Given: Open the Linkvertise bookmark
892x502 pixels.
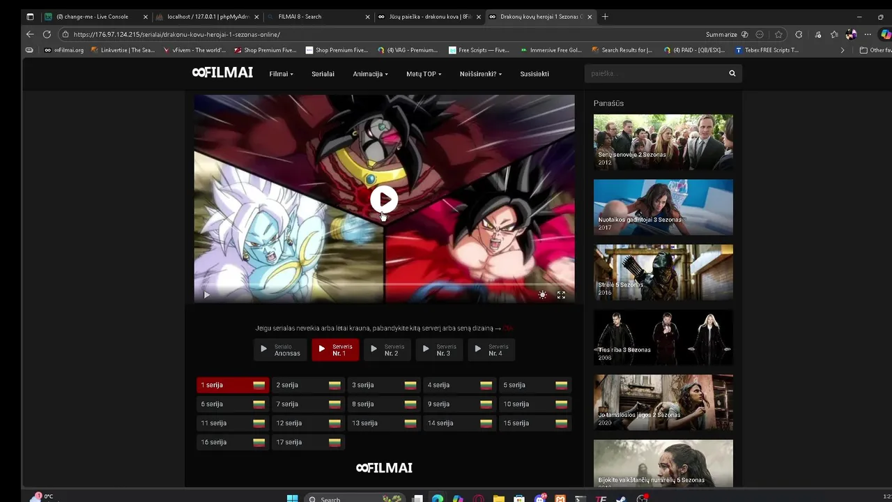Looking at the screenshot, I should (x=123, y=50).
